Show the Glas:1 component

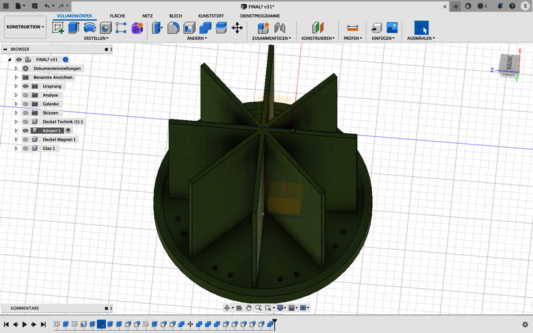[26, 148]
